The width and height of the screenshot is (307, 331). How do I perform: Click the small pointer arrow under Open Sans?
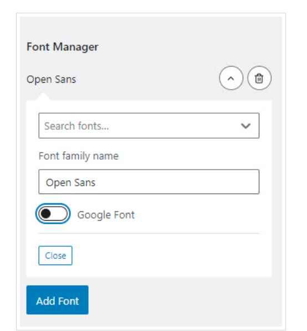click(43, 96)
